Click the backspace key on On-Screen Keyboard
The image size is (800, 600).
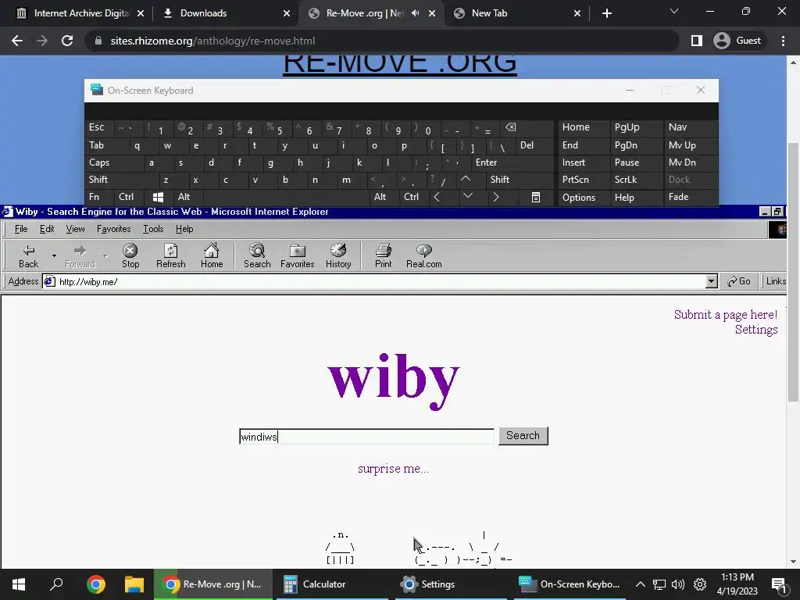[x=511, y=127]
